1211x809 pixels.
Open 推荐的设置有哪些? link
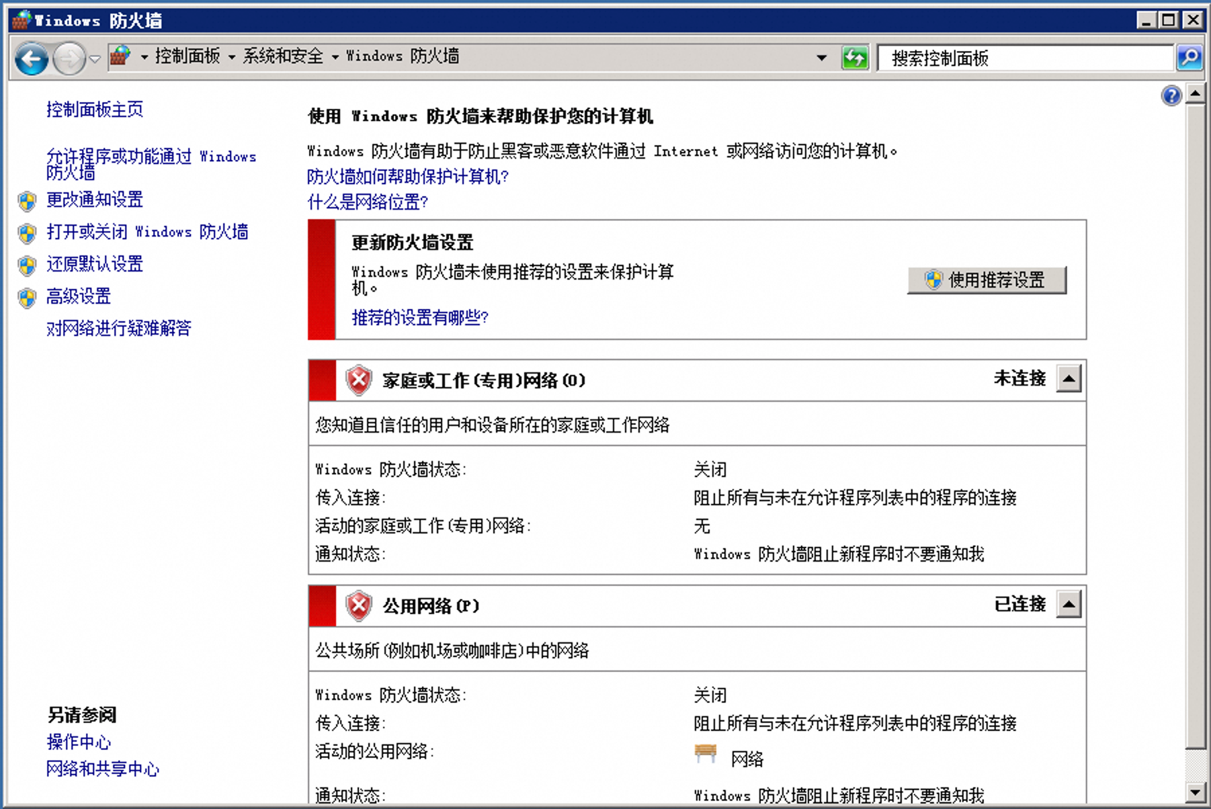[x=420, y=318]
